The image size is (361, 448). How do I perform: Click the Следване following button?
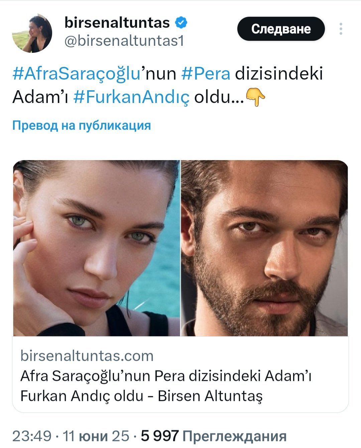(281, 29)
